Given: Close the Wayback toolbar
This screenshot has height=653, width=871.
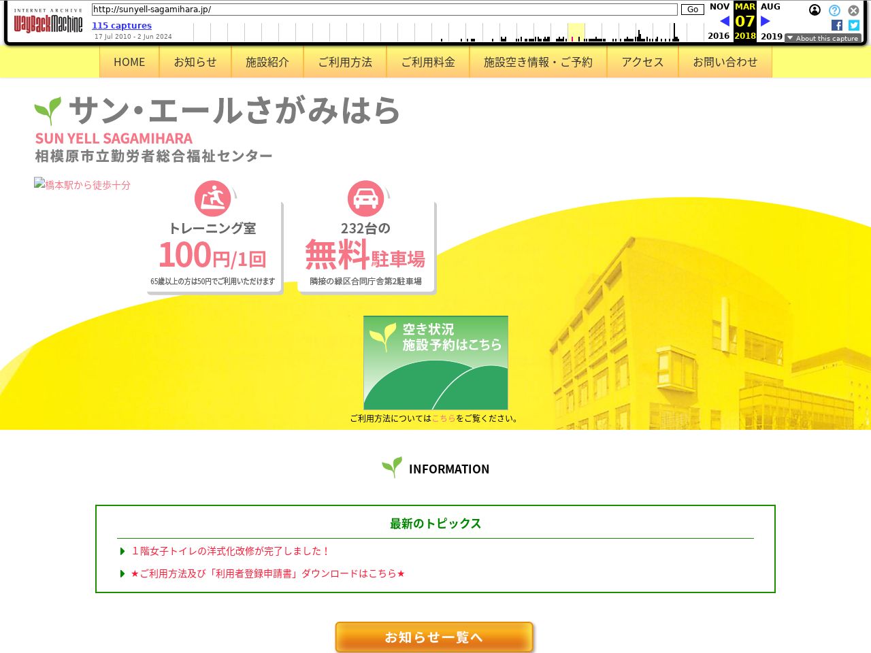Looking at the screenshot, I should (x=853, y=10).
